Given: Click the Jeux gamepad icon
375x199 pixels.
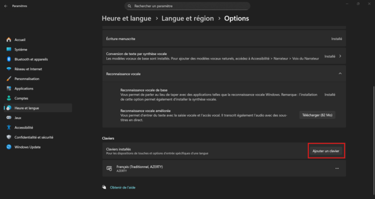Looking at the screenshot, I should (x=9, y=117).
